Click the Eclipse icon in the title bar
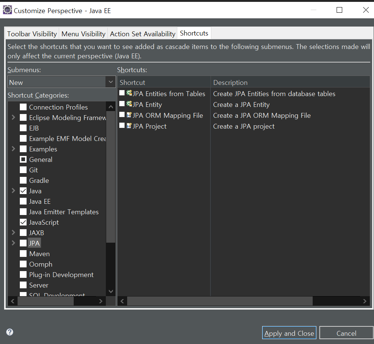Image resolution: width=374 pixels, height=344 pixels. [x=7, y=10]
